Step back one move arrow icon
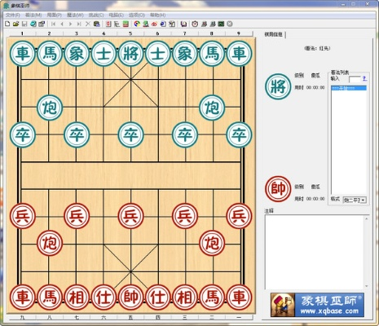The image size is (379, 326). pos(62,24)
